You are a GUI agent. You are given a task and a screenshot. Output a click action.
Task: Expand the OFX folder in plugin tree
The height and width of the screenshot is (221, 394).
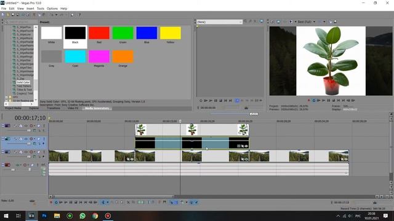coord(7,97)
